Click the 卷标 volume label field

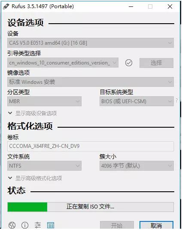(x=91, y=146)
